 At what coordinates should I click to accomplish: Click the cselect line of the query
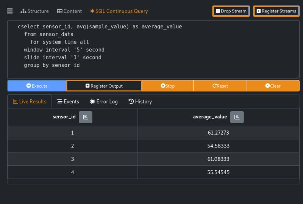100,27
